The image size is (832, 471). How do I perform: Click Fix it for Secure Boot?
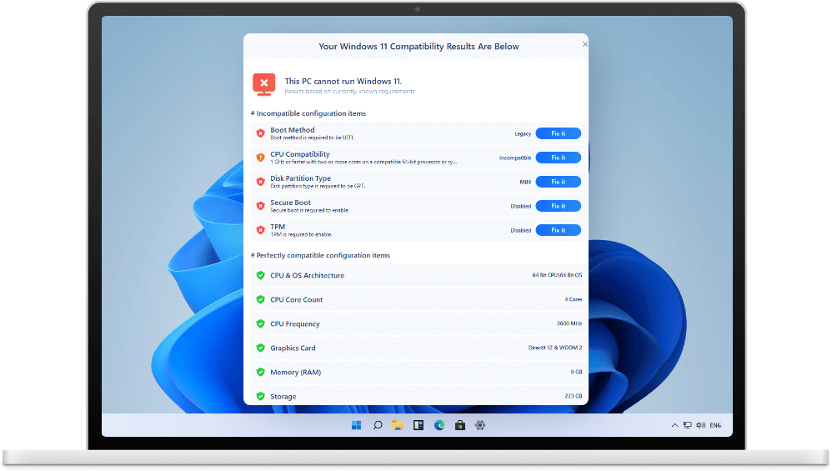click(x=558, y=206)
